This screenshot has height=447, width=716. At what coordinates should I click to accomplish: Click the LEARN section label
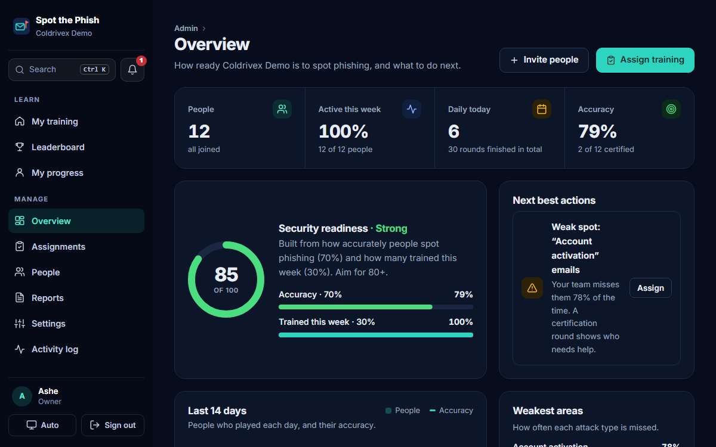coord(27,100)
